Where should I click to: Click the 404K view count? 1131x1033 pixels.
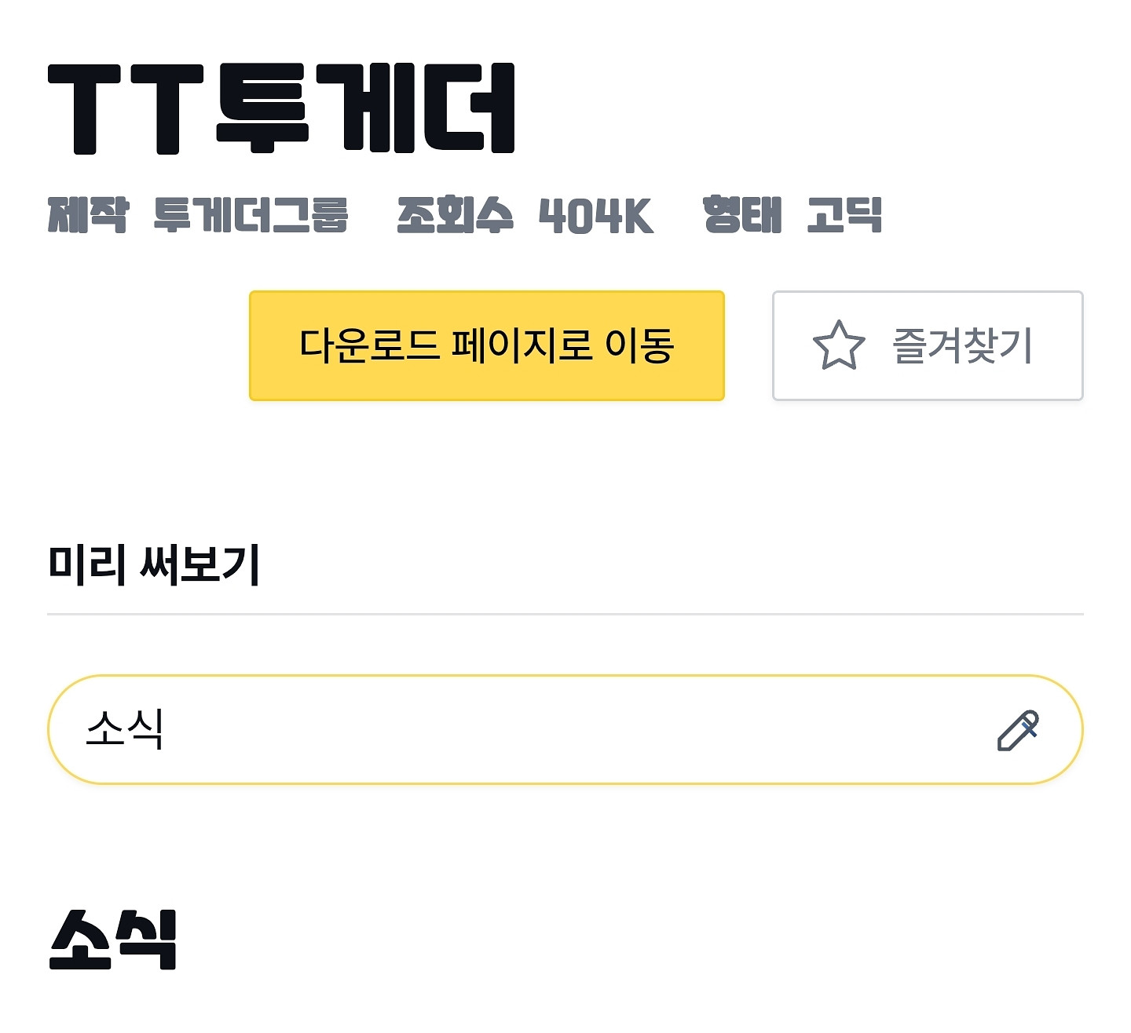[x=596, y=216]
